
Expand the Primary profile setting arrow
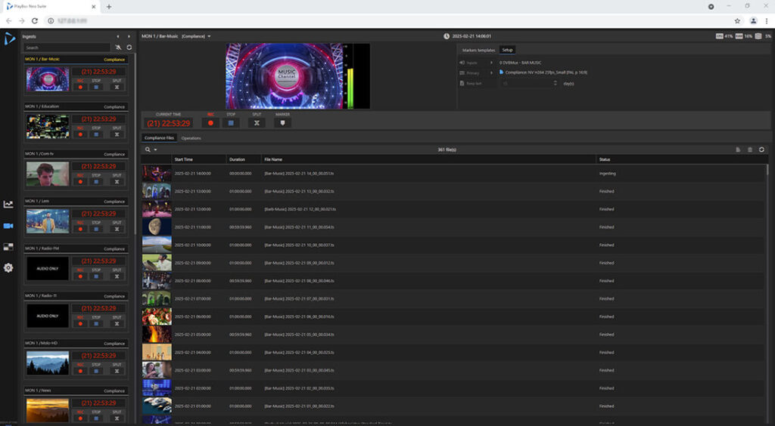[491, 73]
